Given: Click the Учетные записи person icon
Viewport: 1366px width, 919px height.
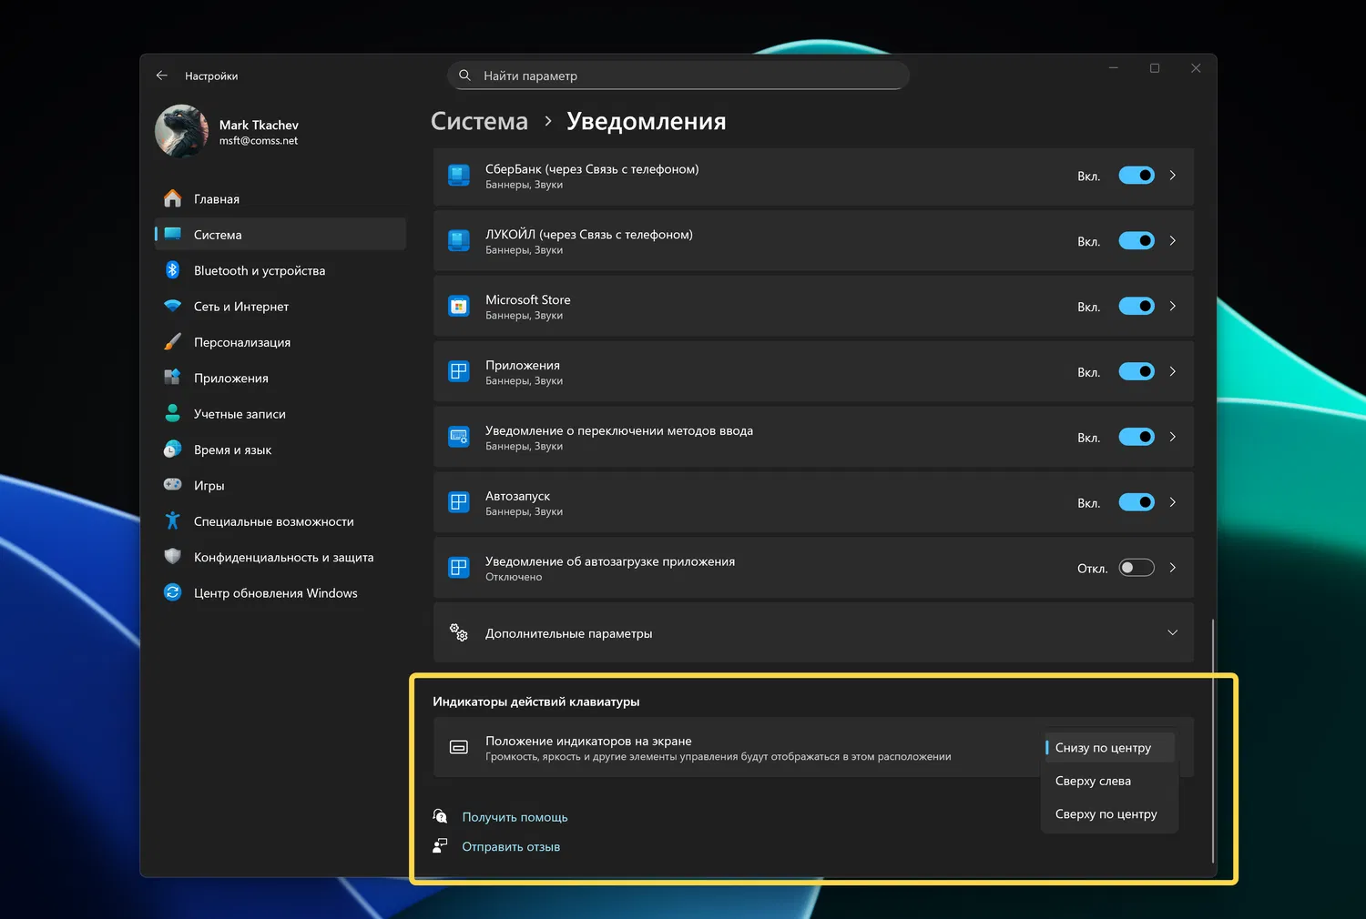Looking at the screenshot, I should tap(172, 413).
